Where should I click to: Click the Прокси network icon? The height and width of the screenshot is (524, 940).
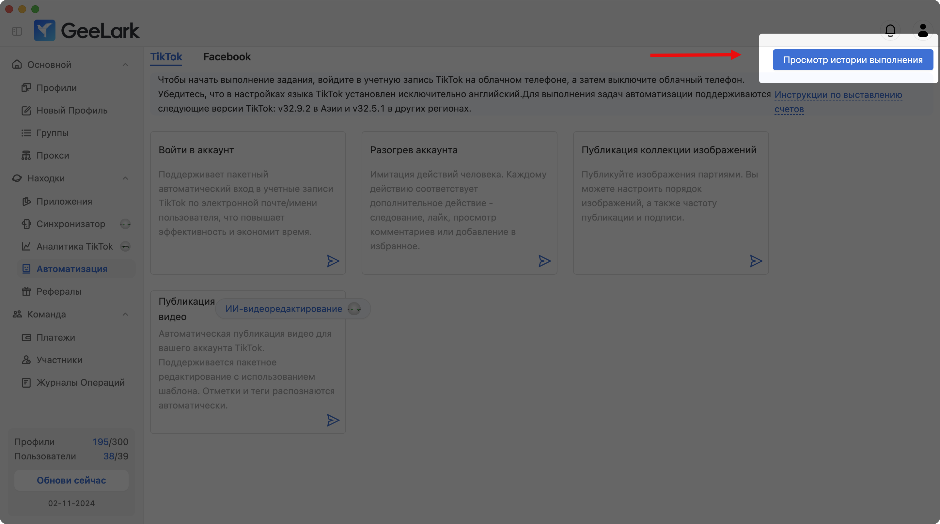coord(26,155)
